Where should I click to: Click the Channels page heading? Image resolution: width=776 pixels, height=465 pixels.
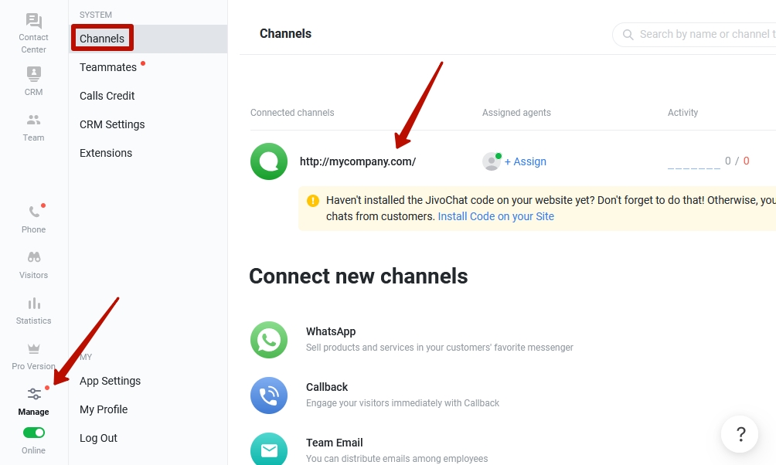[285, 34]
